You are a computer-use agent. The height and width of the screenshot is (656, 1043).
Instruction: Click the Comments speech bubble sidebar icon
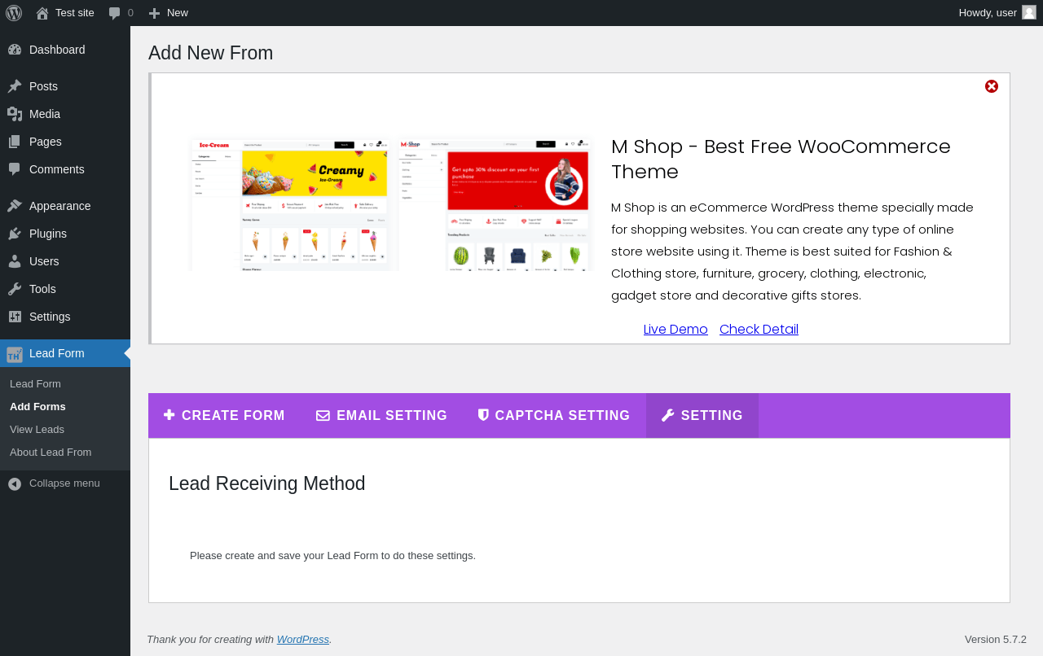15,169
